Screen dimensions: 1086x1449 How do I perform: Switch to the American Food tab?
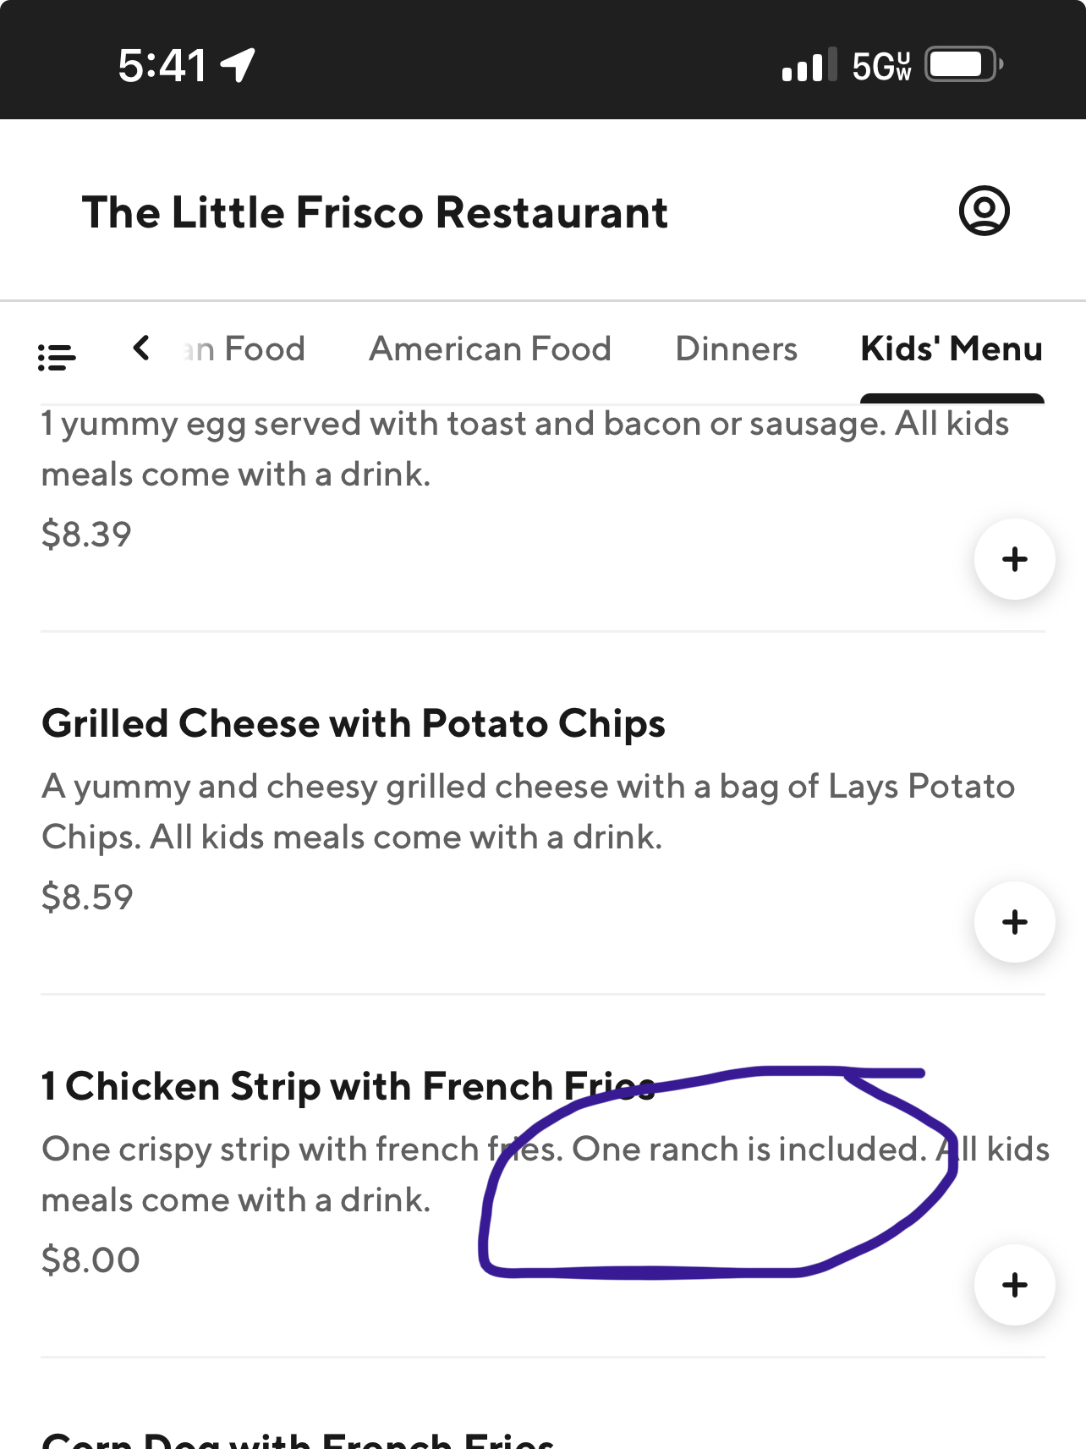click(490, 349)
